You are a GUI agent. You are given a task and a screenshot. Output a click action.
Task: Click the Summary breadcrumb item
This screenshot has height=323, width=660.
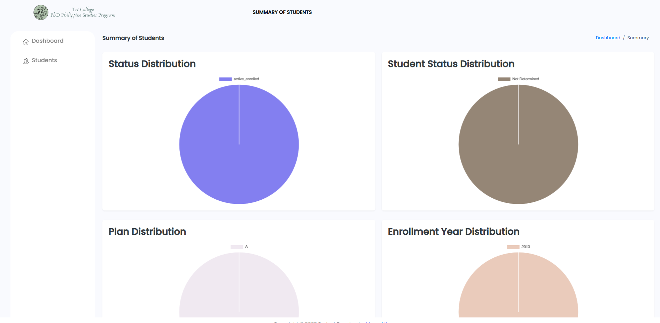click(x=638, y=38)
